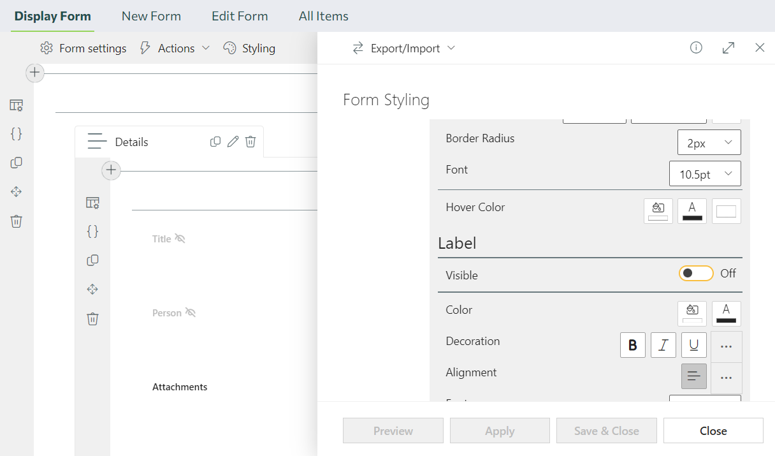Click the Apply button

500,430
